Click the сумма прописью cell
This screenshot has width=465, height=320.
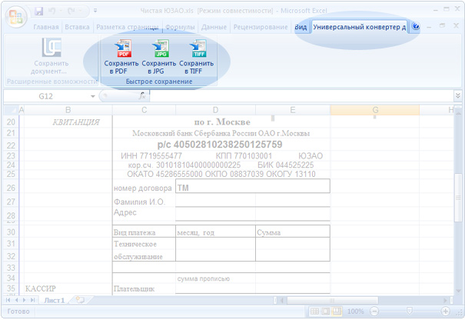(215, 278)
